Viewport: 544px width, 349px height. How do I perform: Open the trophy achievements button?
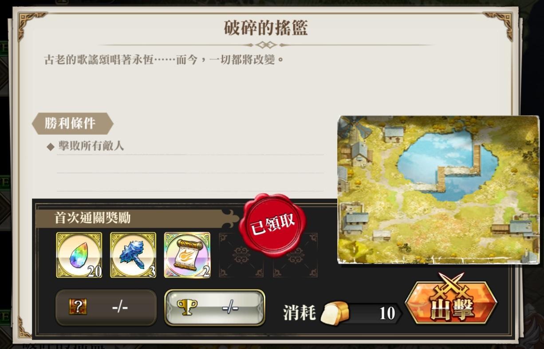[x=215, y=307]
